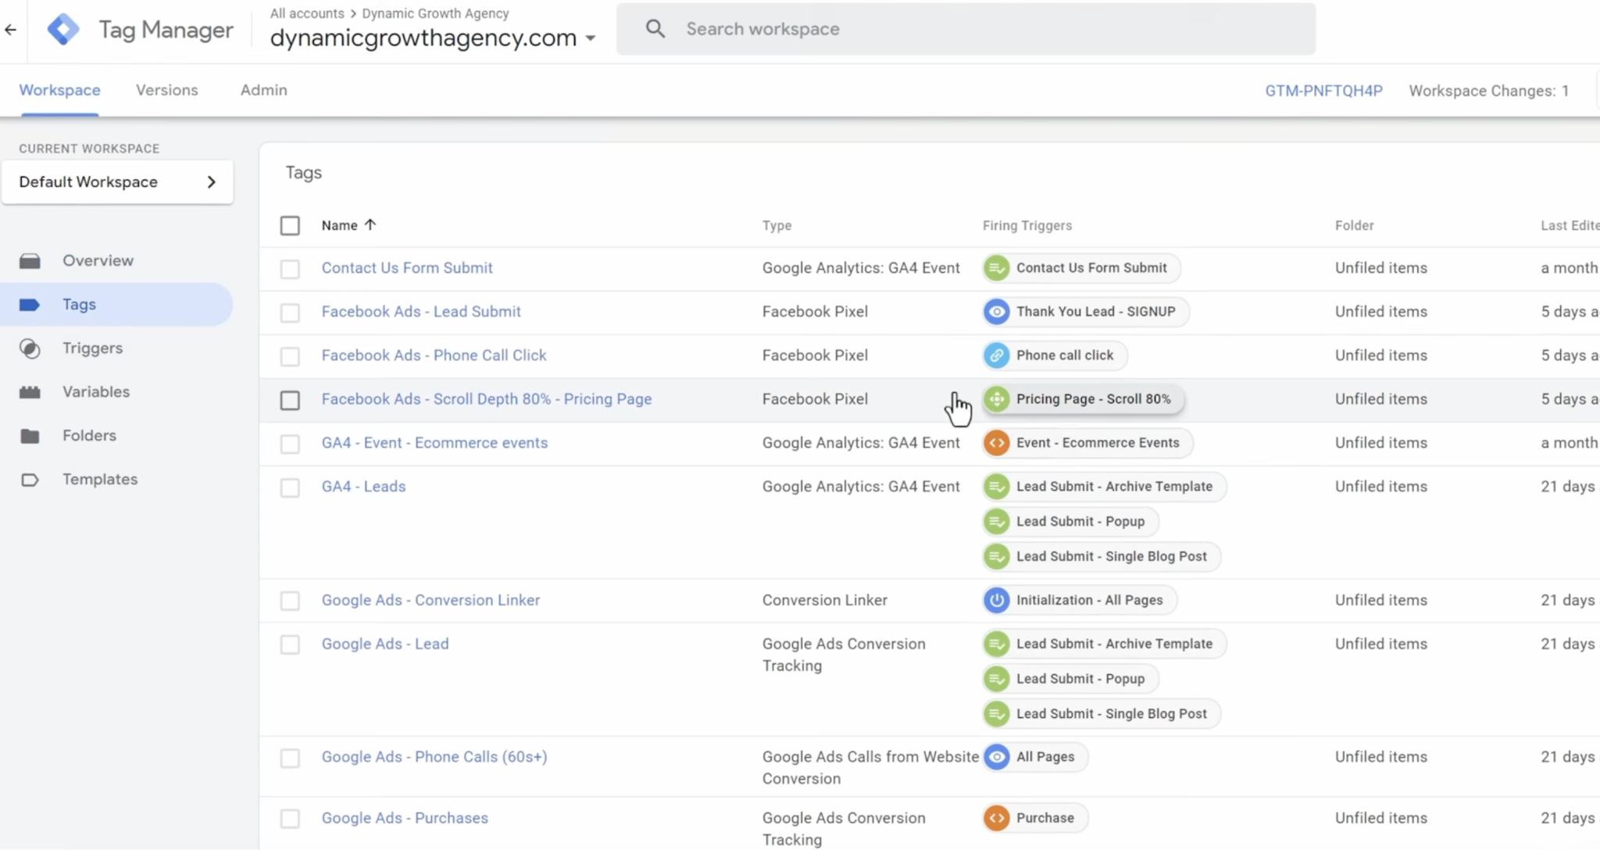Go back with the left arrow icon

pos(11,30)
